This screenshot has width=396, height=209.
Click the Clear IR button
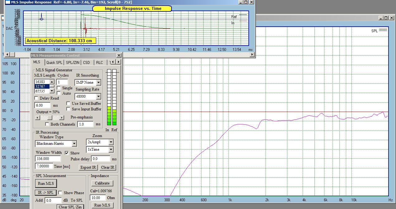tap(108, 167)
